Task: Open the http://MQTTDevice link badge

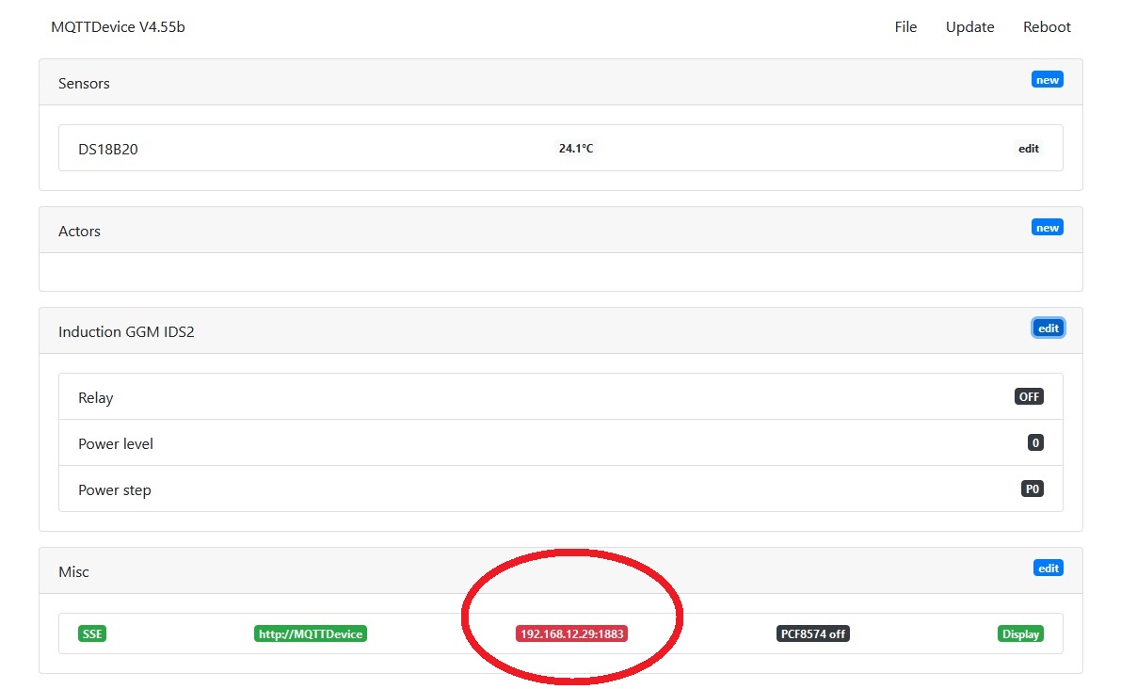Action: click(310, 634)
